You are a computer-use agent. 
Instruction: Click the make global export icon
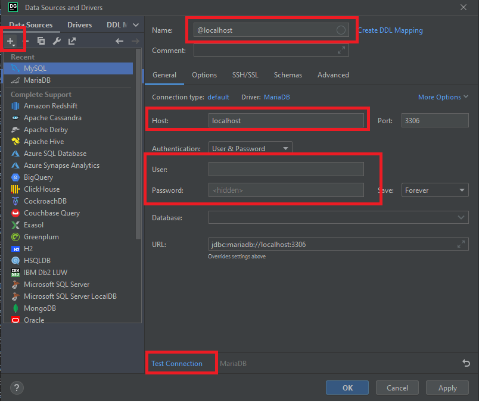point(72,41)
